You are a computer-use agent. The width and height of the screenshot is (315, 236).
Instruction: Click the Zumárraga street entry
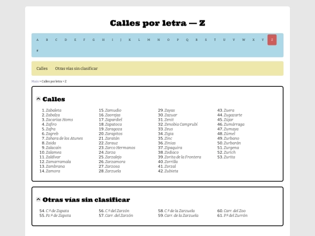(x=234, y=124)
